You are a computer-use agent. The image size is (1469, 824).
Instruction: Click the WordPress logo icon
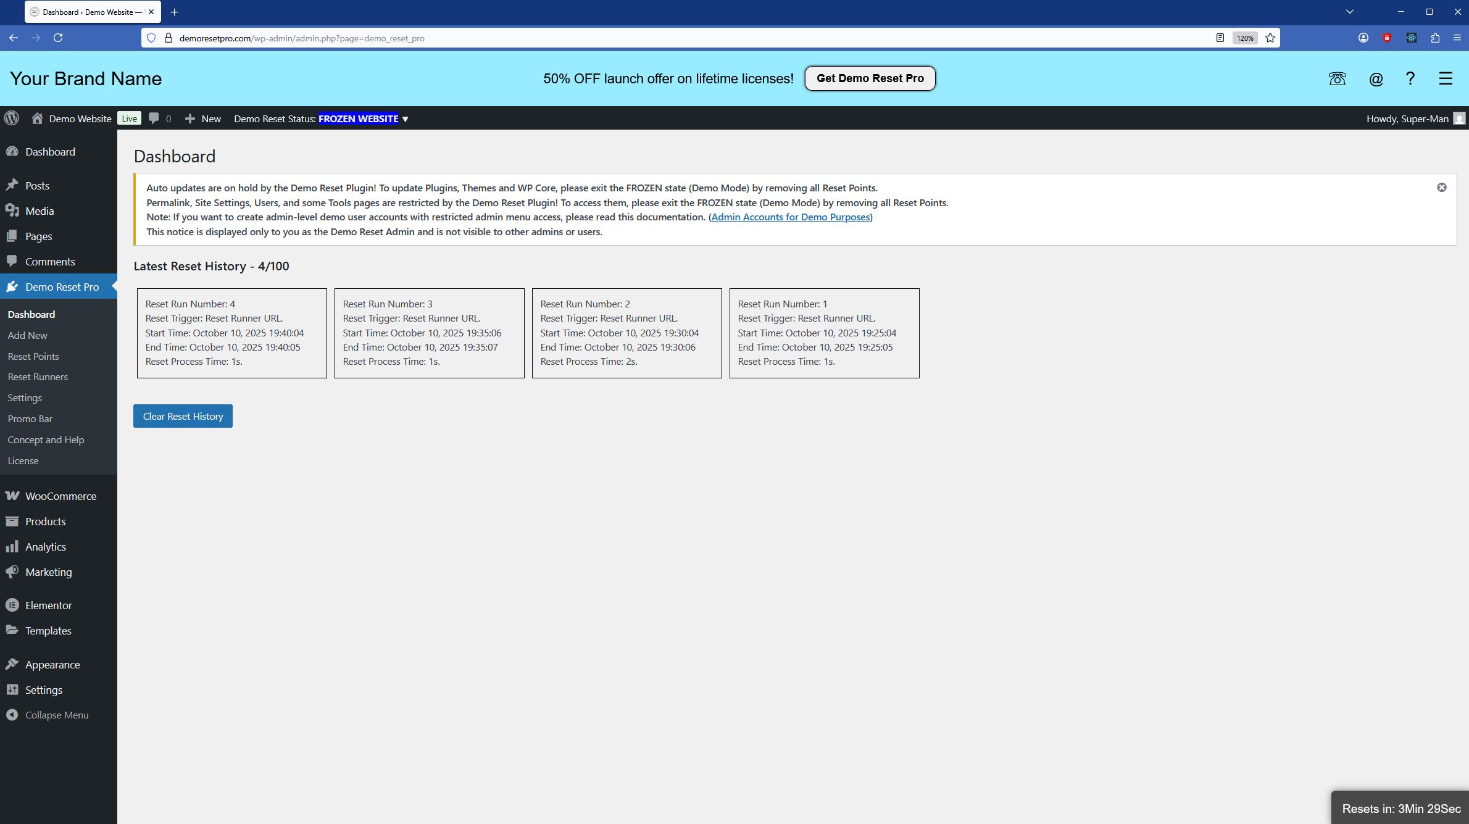coord(12,119)
